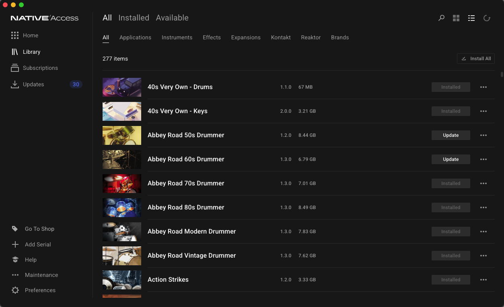Show only Installed products

coord(134,18)
